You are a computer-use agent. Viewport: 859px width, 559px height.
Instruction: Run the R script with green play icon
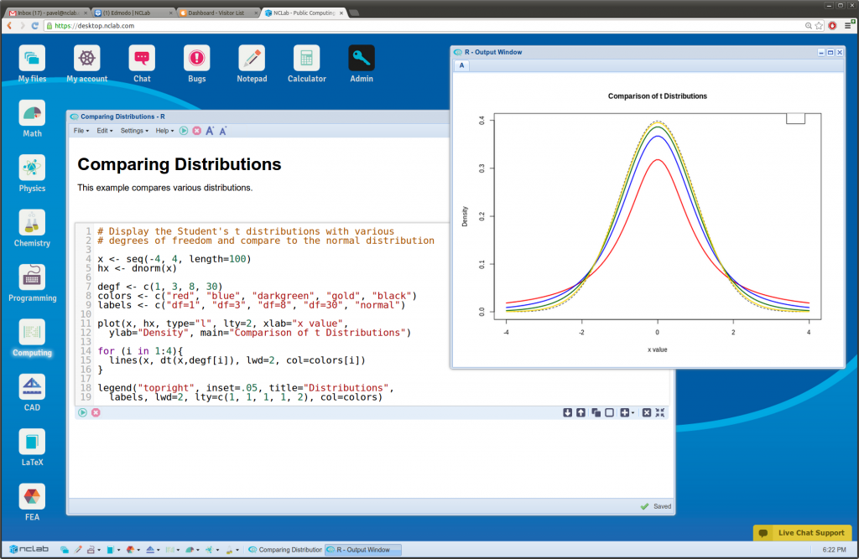pyautogui.click(x=183, y=131)
